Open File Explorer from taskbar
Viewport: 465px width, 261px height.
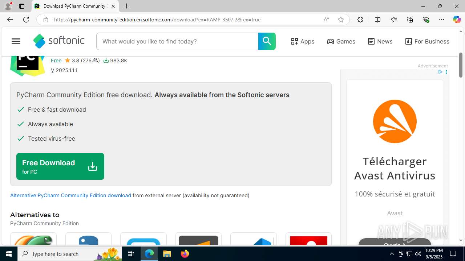[x=167, y=254]
